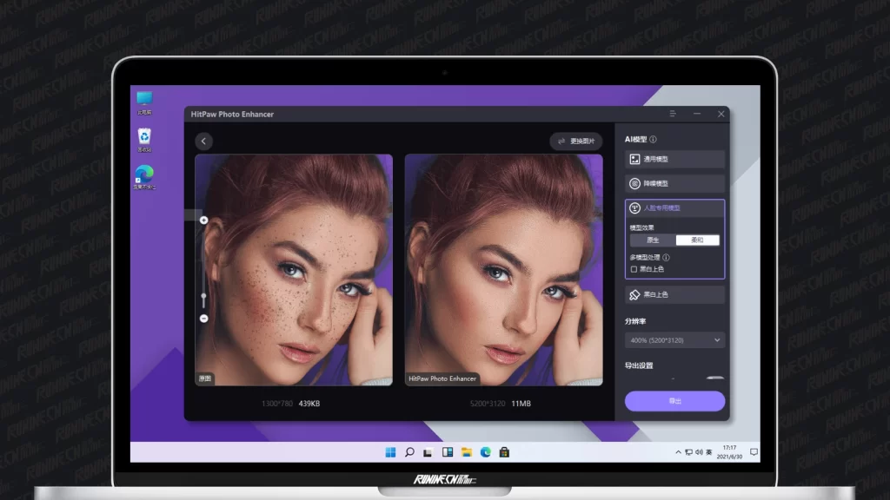Click the 多模型处理 info icon

pos(666,257)
